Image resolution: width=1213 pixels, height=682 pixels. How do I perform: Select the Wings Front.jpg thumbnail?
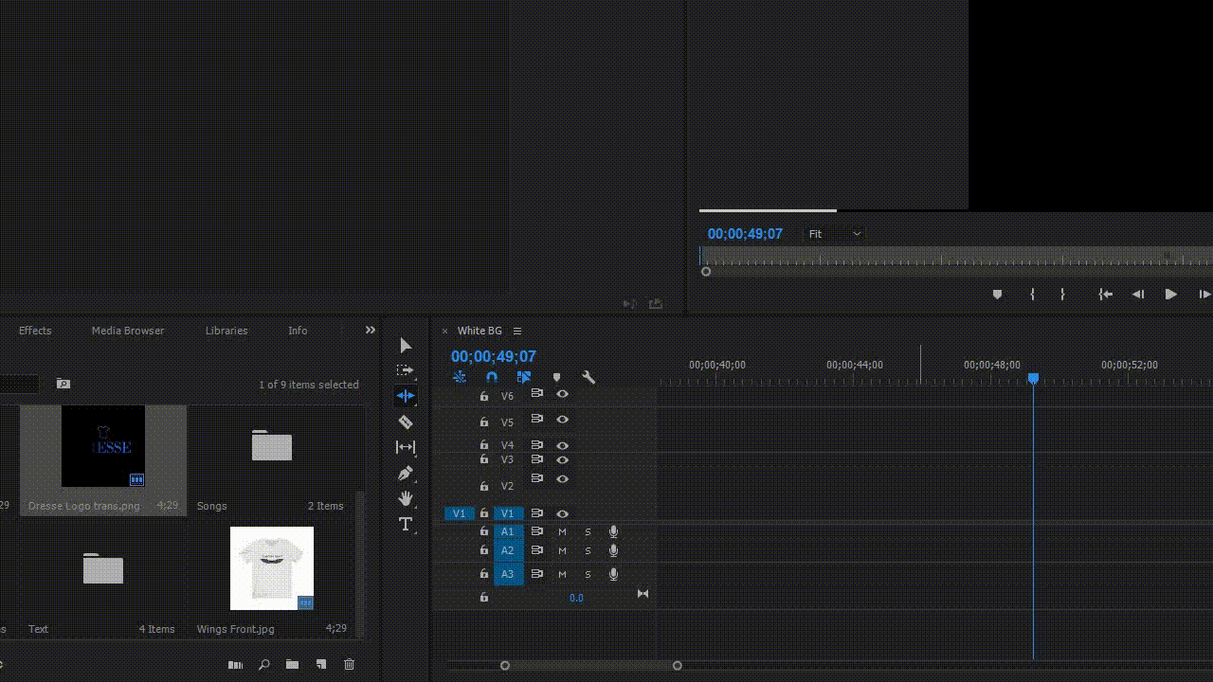point(272,567)
